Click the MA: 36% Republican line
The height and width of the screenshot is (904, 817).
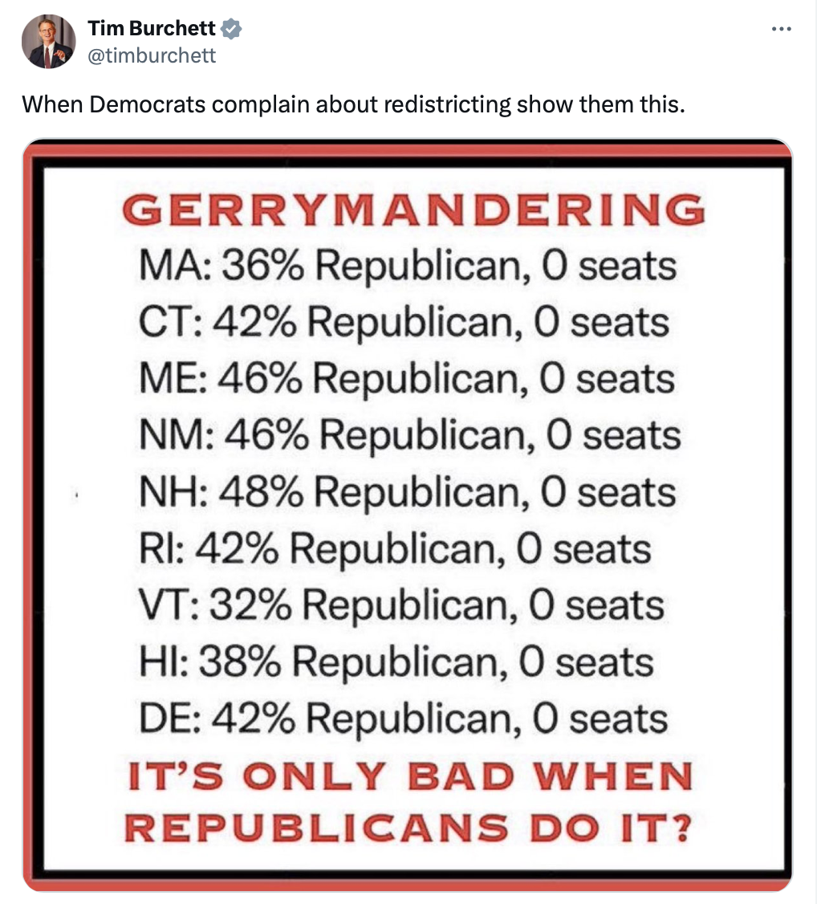tap(408, 266)
